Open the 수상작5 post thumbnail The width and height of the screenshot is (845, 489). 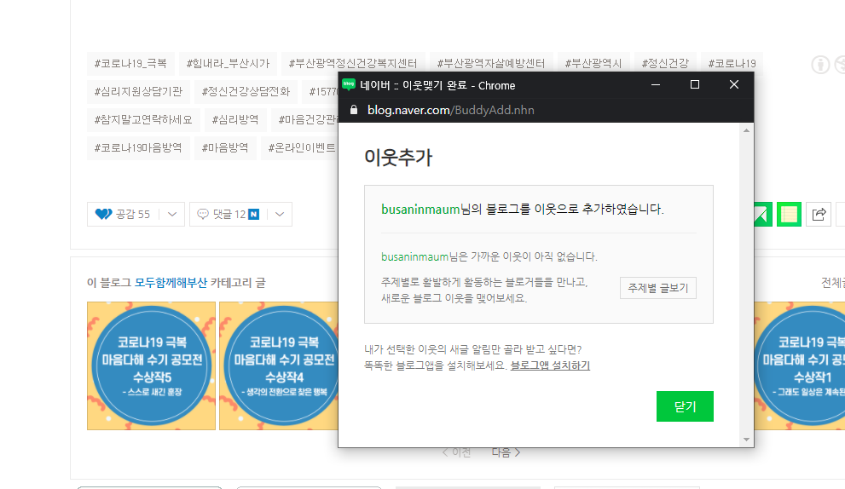click(151, 365)
